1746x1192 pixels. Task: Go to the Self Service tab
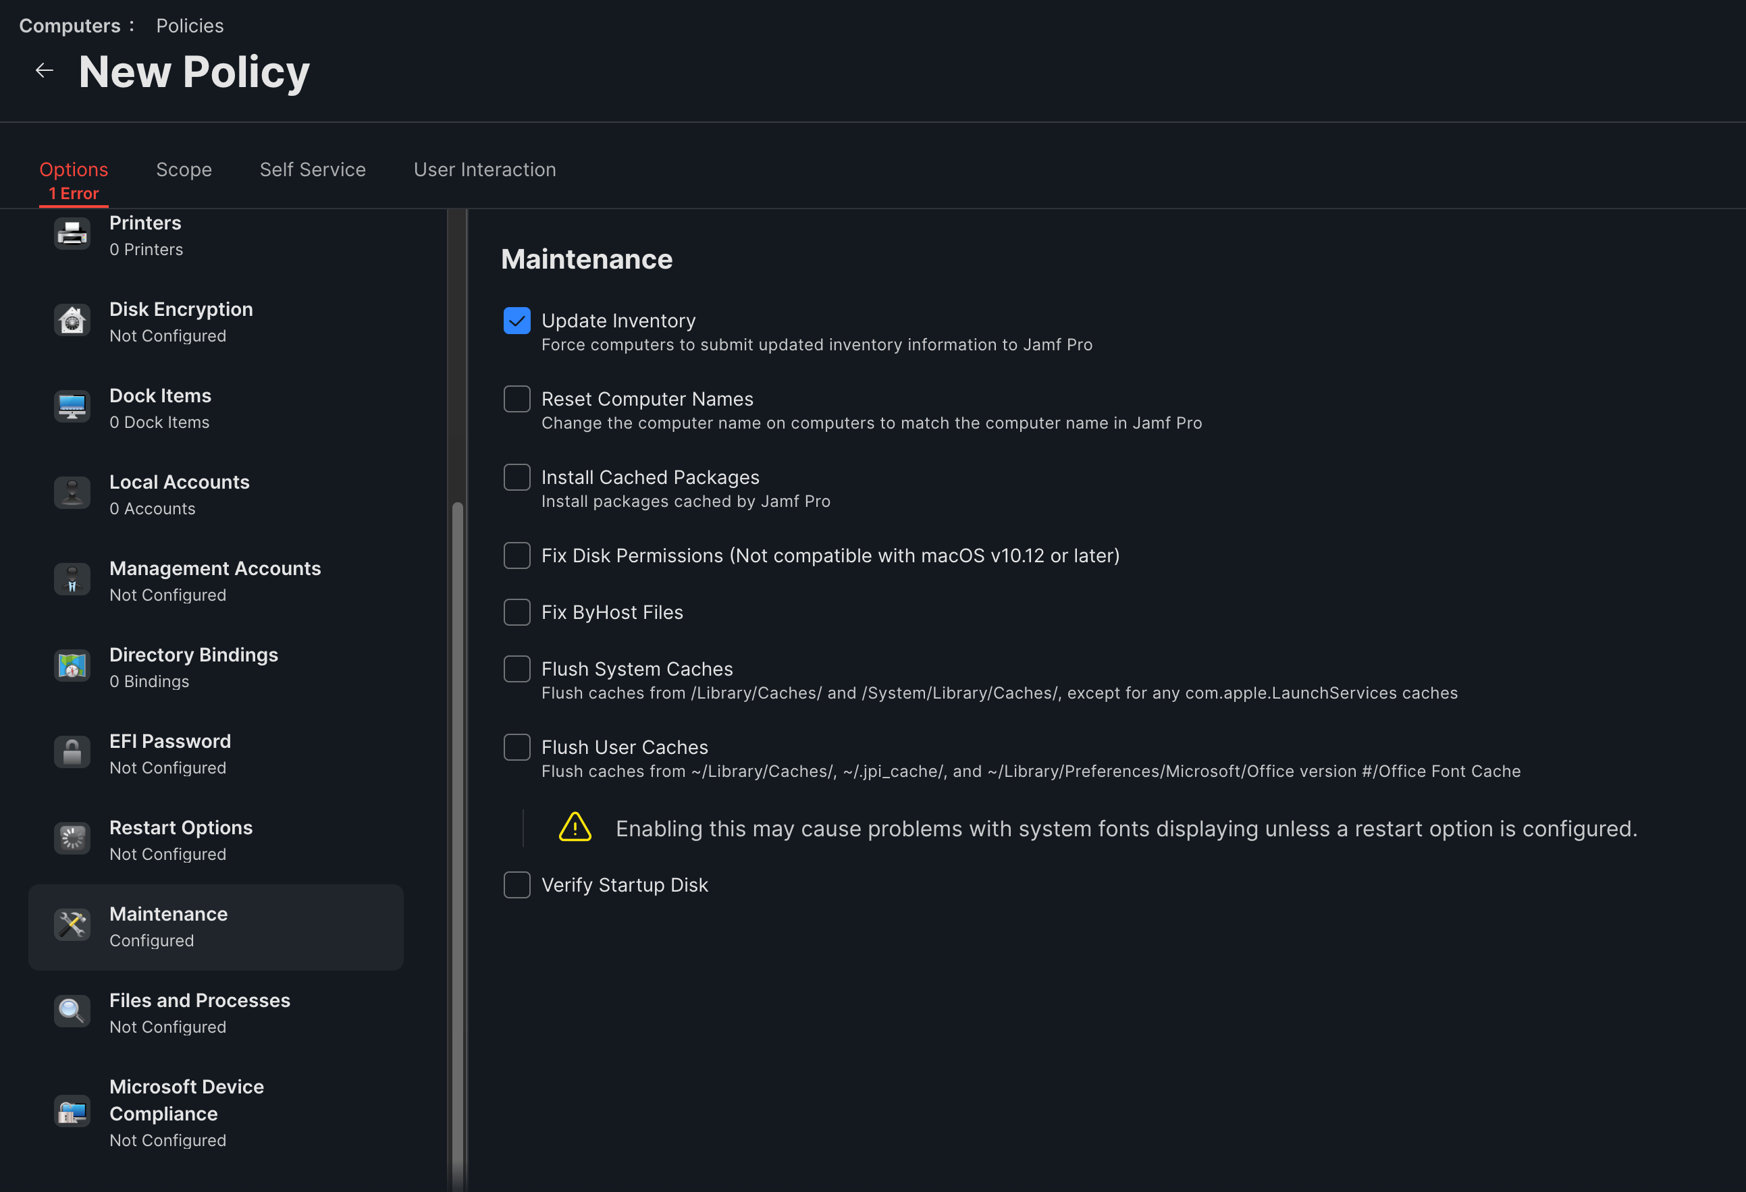(x=313, y=169)
